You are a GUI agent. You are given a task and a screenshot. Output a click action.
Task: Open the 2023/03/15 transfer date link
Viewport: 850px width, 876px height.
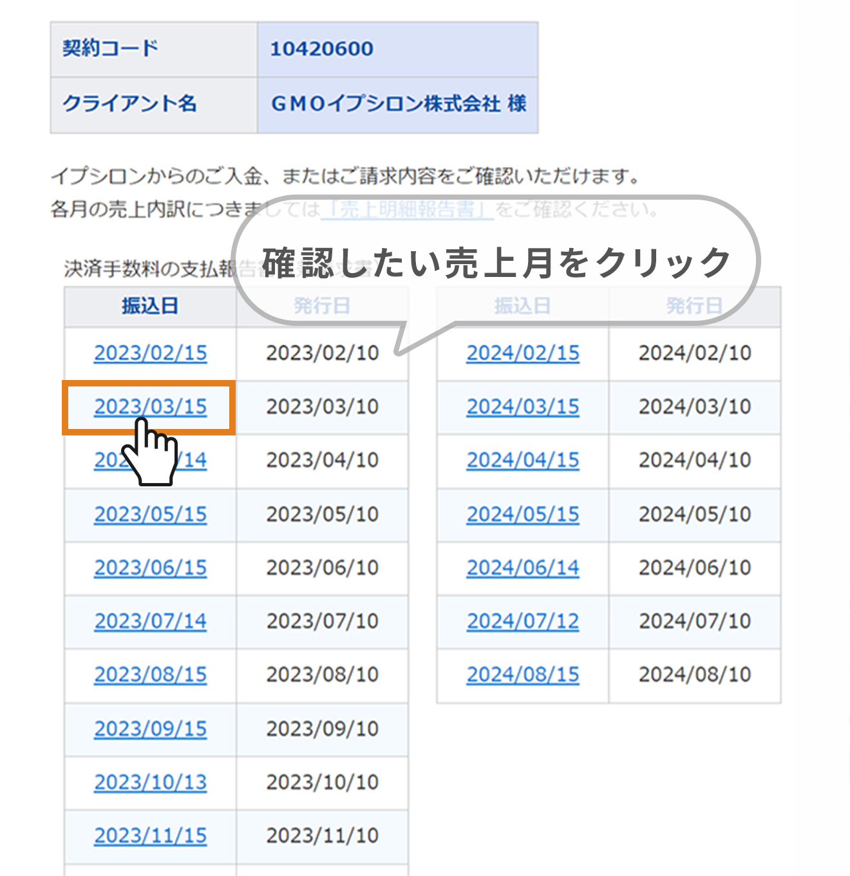(x=151, y=406)
